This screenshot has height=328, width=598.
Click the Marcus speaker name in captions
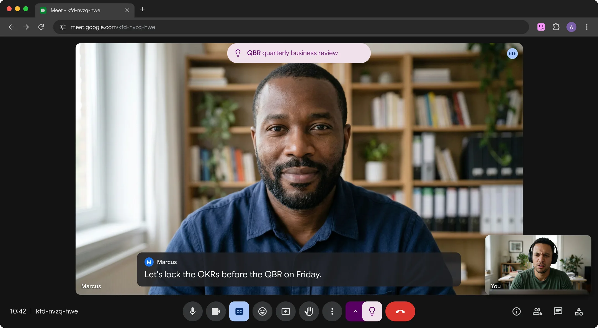point(167,262)
